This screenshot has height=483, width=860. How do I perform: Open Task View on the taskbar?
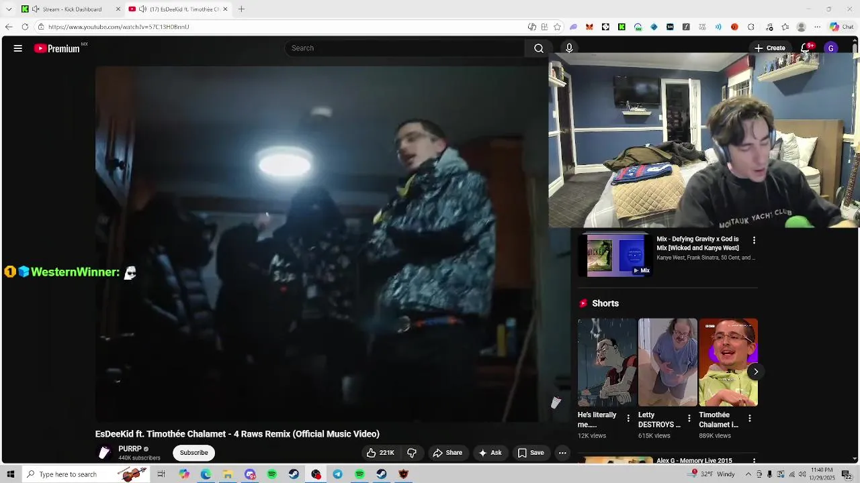click(x=161, y=474)
